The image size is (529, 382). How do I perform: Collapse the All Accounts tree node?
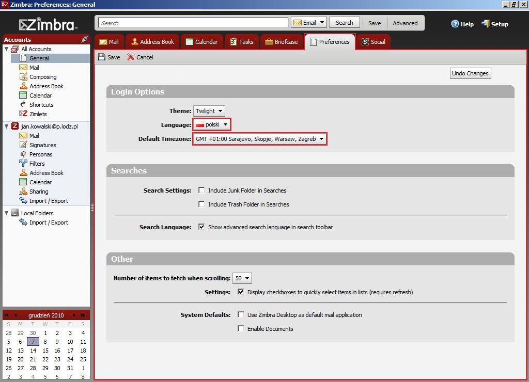(x=6, y=49)
